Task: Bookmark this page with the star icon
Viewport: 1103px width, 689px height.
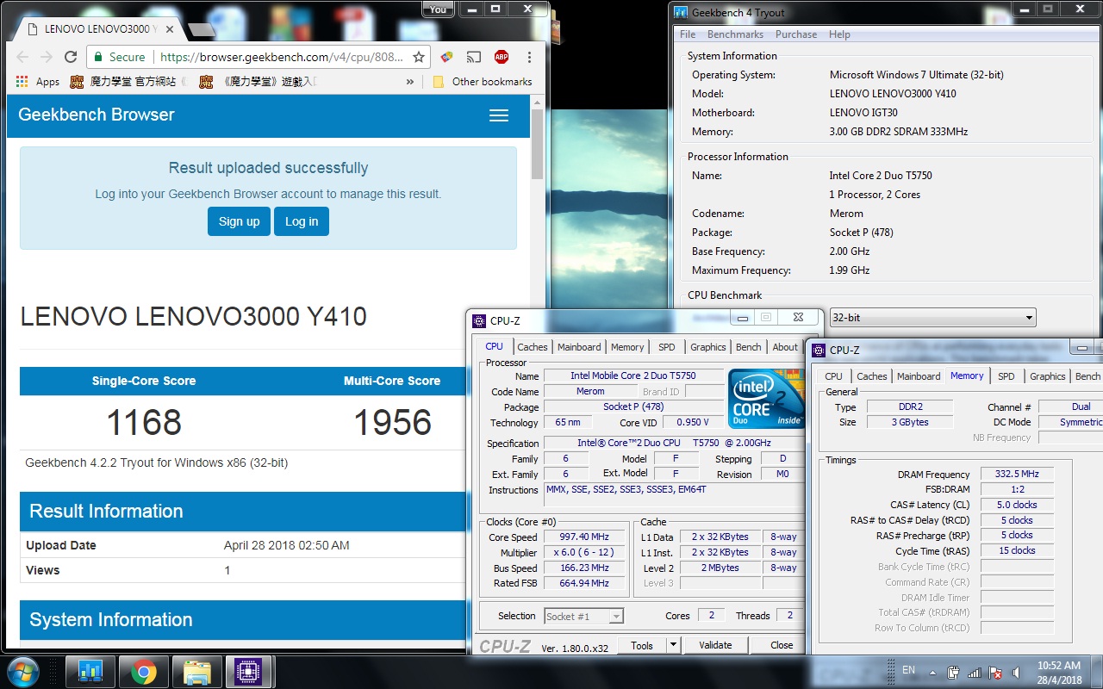Action: tap(419, 57)
